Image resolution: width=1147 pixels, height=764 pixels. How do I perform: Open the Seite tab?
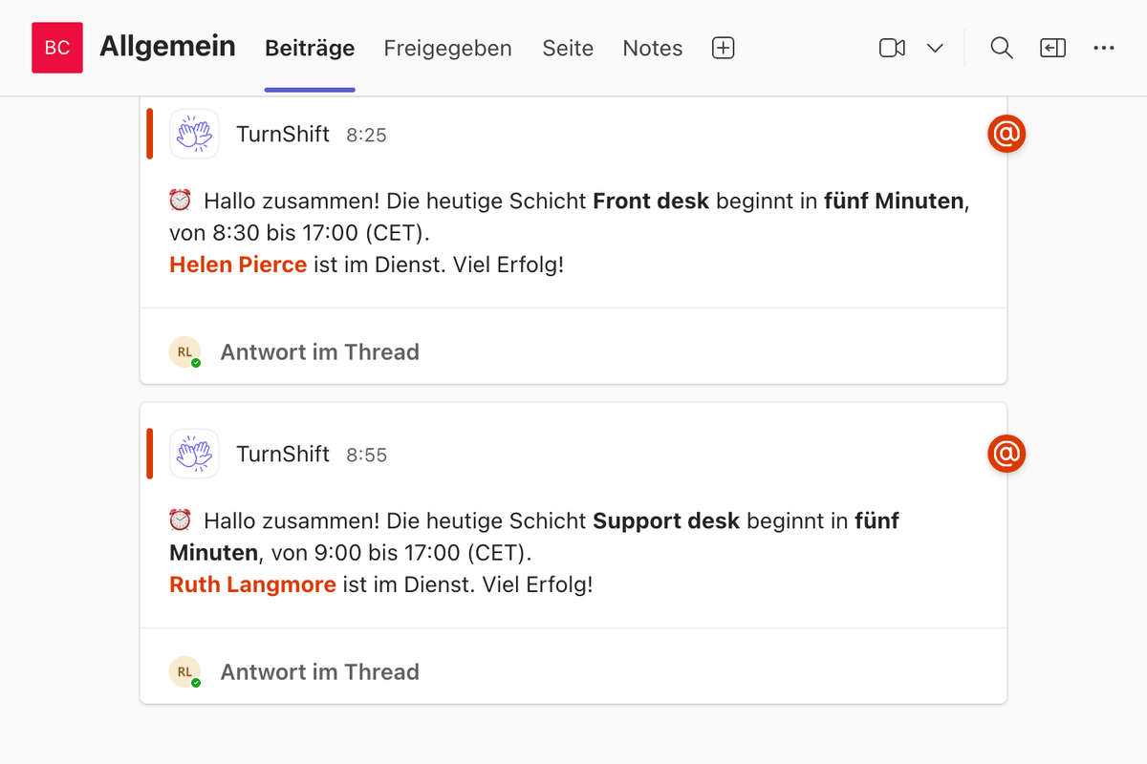(568, 48)
